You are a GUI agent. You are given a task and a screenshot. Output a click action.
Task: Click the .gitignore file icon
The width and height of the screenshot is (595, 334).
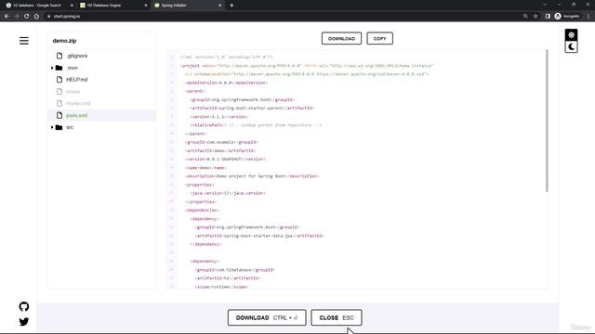point(59,56)
